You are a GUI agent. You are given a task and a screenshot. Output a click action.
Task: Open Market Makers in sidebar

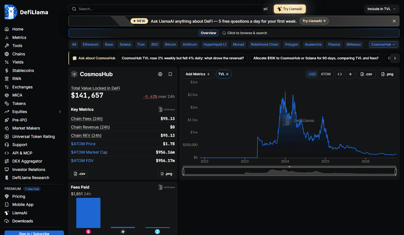pyautogui.click(x=26, y=128)
